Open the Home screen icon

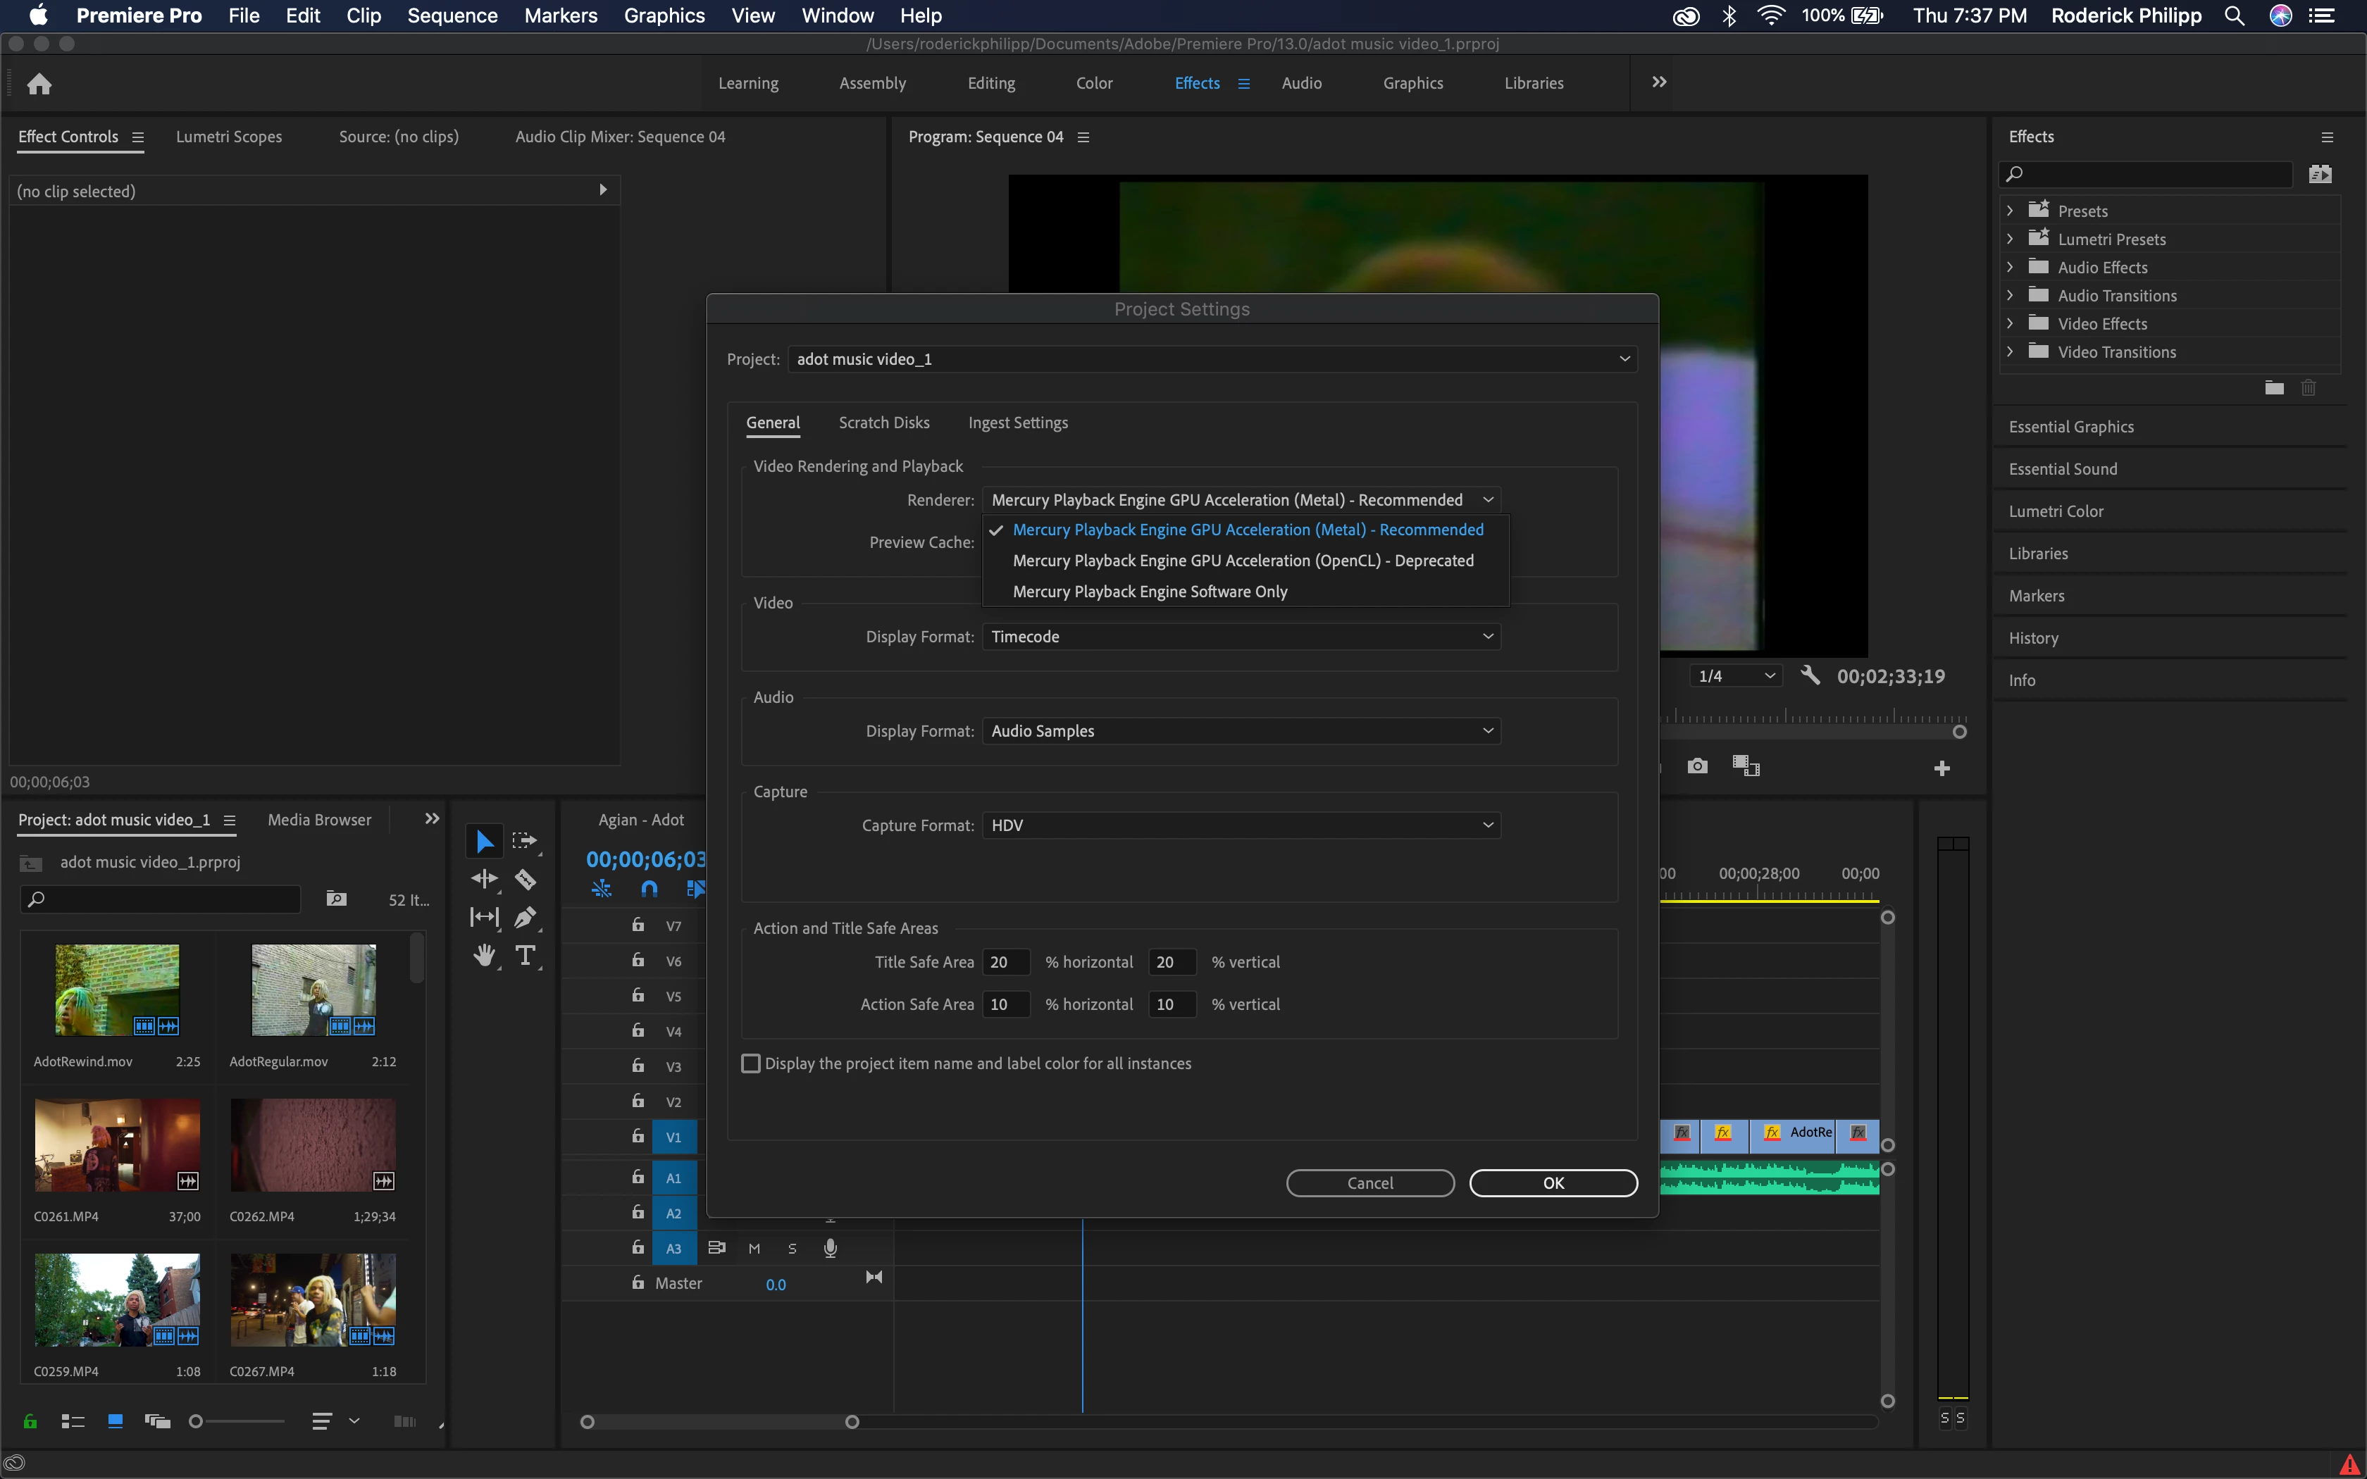[39, 84]
